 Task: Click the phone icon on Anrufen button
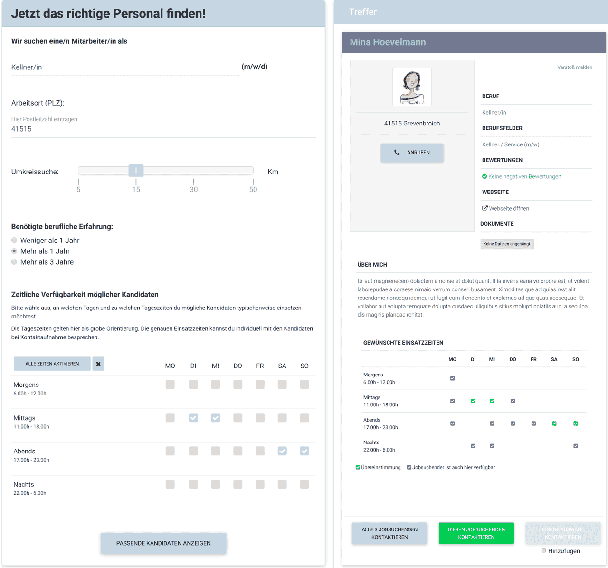coord(397,153)
